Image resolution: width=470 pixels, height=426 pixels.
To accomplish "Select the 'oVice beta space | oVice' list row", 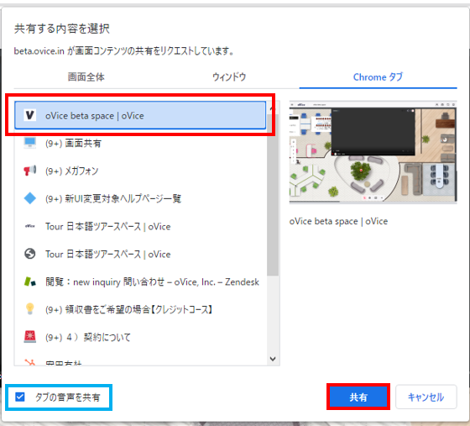I will [x=140, y=115].
